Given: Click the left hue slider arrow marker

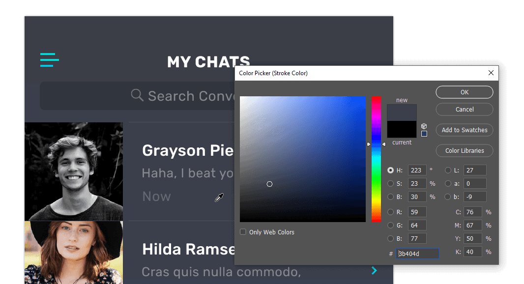Looking at the screenshot, I should pos(369,144).
